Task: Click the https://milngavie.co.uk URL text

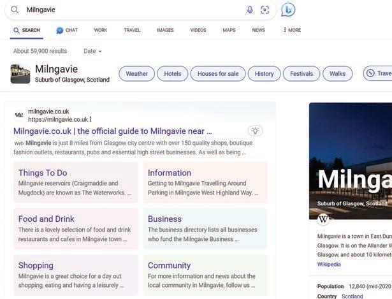Action: coord(58,119)
